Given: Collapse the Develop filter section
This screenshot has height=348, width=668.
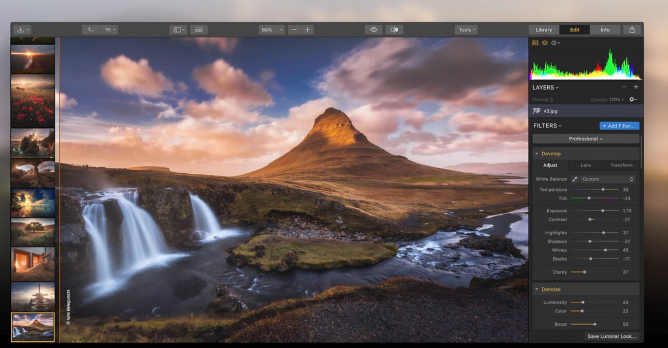Looking at the screenshot, I should [x=537, y=153].
